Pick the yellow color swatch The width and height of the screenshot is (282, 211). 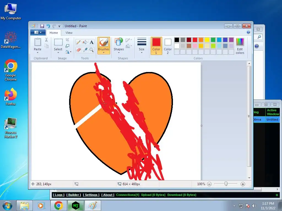pyautogui.click(x=207, y=40)
